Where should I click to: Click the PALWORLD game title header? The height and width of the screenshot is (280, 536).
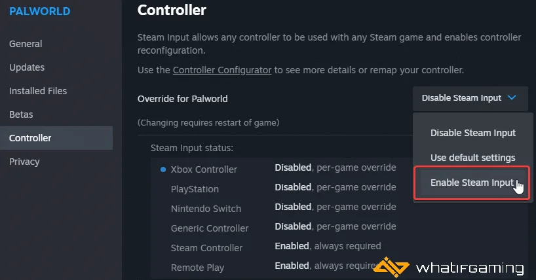pyautogui.click(x=40, y=12)
